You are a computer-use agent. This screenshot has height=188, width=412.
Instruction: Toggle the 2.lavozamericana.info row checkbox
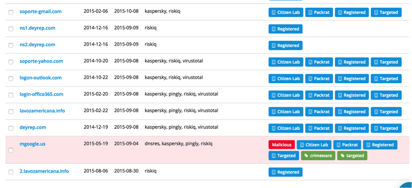pyautogui.click(x=11, y=172)
